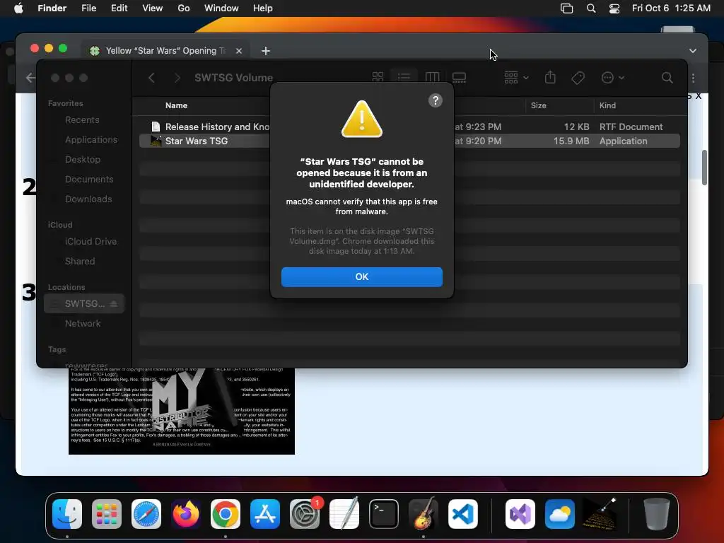Switch Finder to list view
Viewport: 724px width, 543px height.
tap(404, 77)
